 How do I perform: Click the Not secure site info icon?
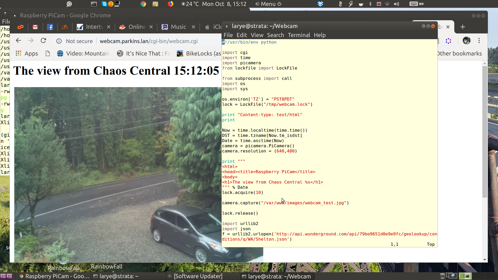point(59,41)
